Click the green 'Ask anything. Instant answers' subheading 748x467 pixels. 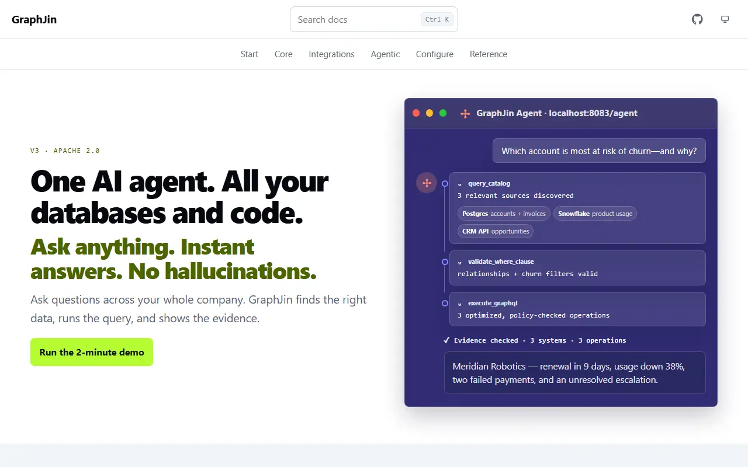(x=174, y=259)
